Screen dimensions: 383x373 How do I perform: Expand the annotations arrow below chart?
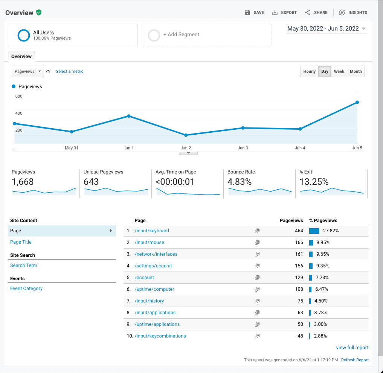[x=188, y=153]
